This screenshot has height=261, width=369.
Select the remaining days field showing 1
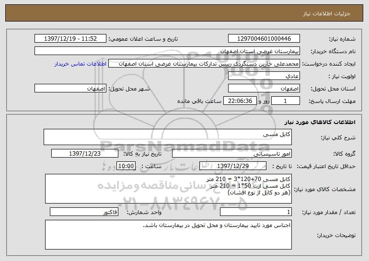286,101
